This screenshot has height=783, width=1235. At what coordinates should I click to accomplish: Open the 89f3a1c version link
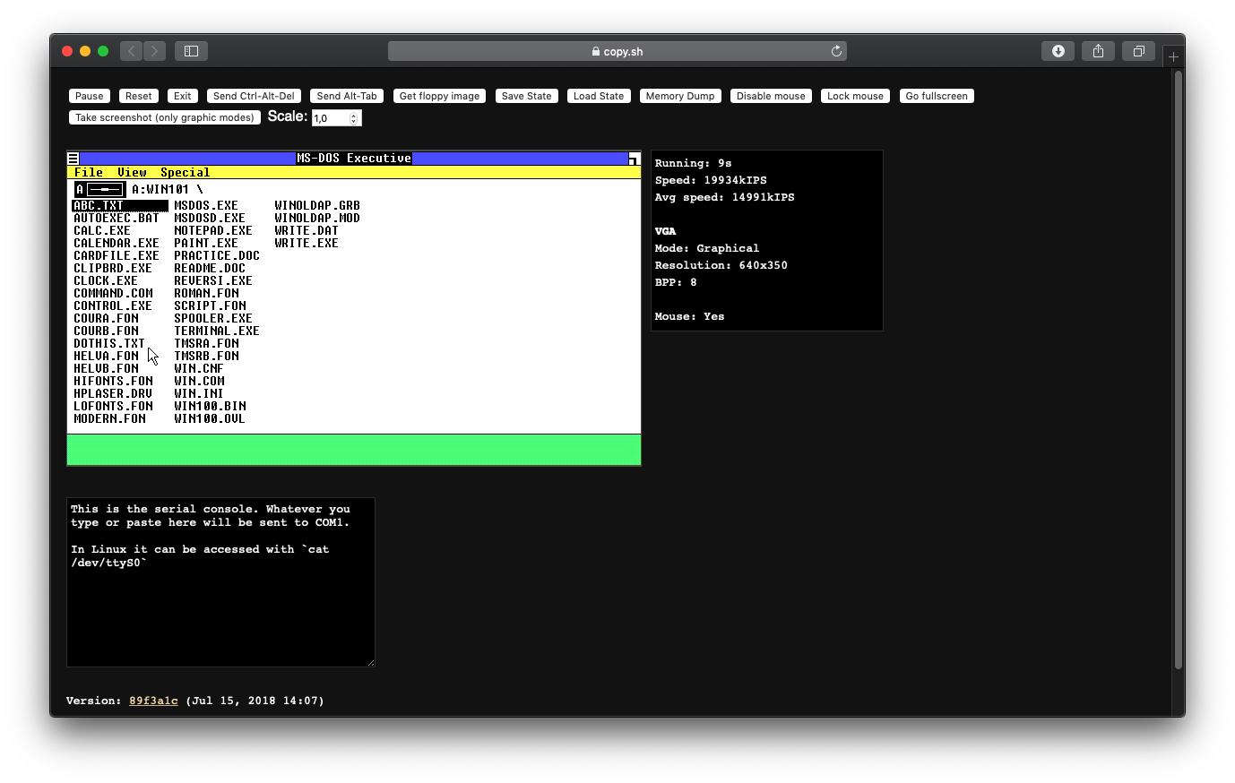[x=153, y=701]
